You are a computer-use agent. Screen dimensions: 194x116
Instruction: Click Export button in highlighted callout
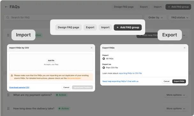coord(90,27)
